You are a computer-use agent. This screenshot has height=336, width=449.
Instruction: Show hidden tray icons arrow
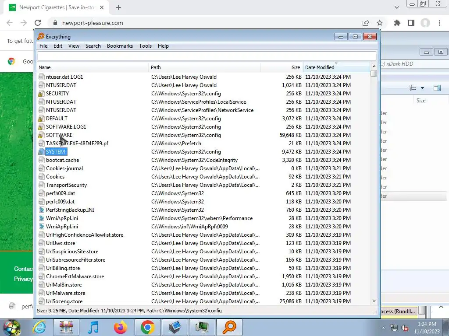(383, 328)
